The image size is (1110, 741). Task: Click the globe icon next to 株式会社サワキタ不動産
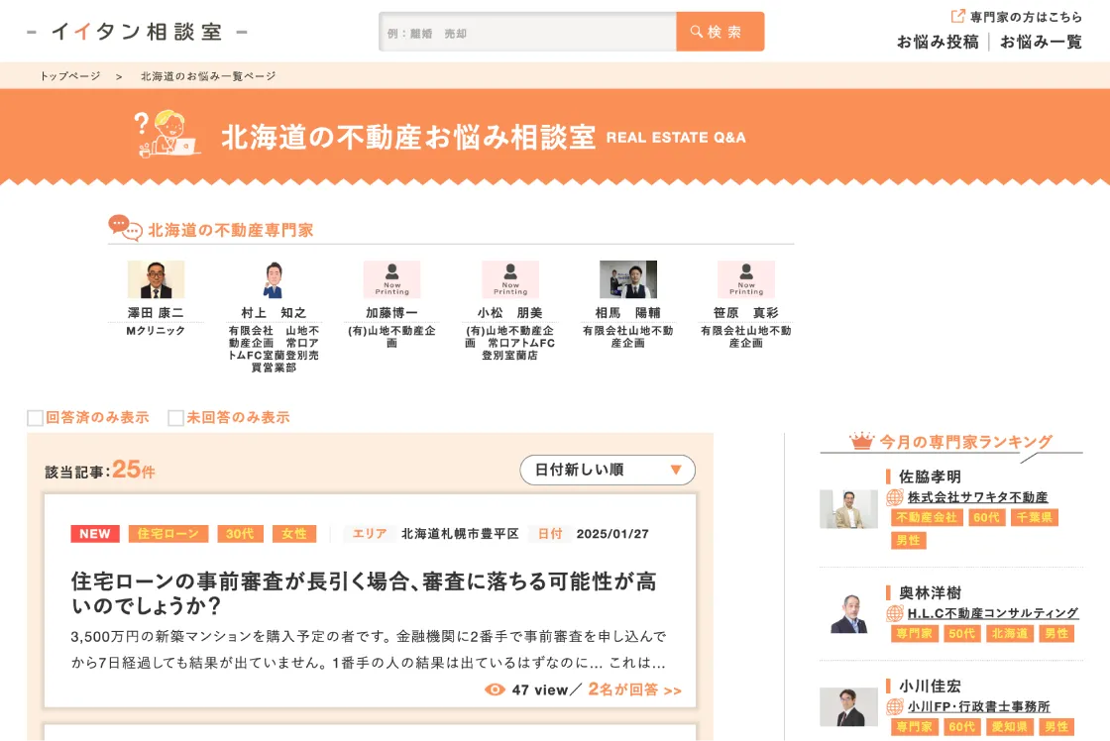pos(895,497)
